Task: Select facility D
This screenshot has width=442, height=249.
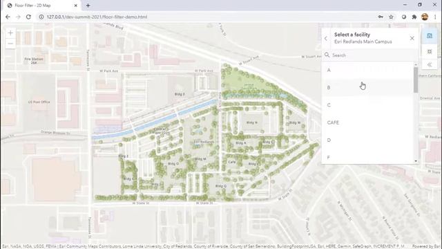Action: click(367, 140)
